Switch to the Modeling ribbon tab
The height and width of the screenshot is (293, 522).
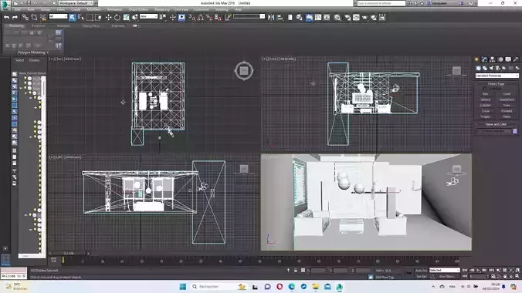point(16,25)
